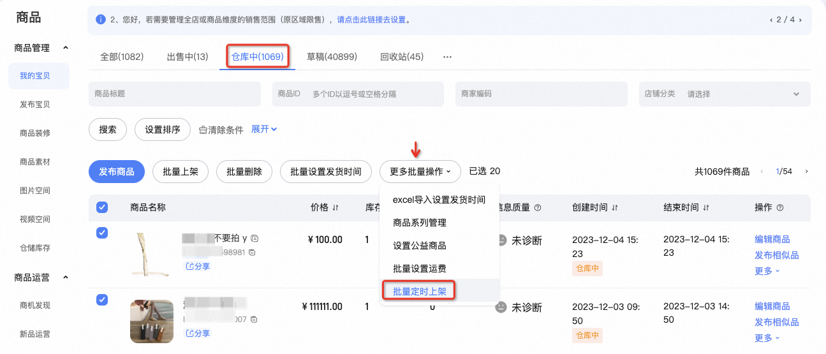Click the 搜索 button
The height and width of the screenshot is (354, 826).
(108, 129)
